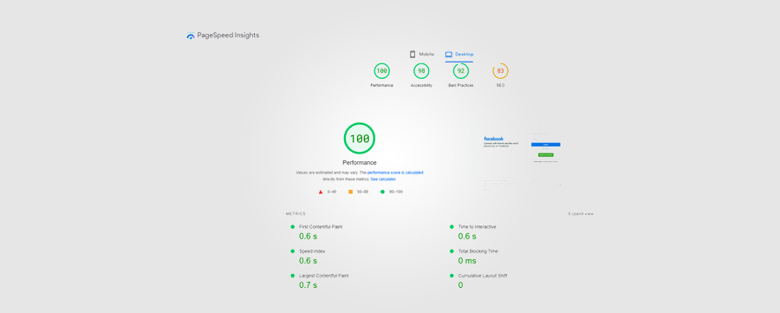Click the green 90–100 legend dot
780x313 pixels.
[382, 192]
